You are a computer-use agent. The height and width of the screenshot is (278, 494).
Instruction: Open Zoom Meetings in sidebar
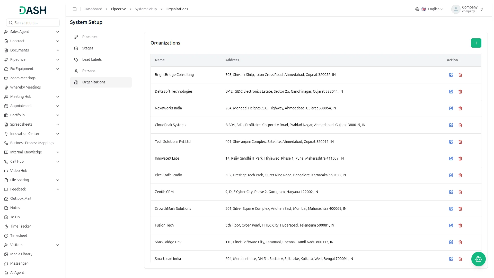click(32, 78)
